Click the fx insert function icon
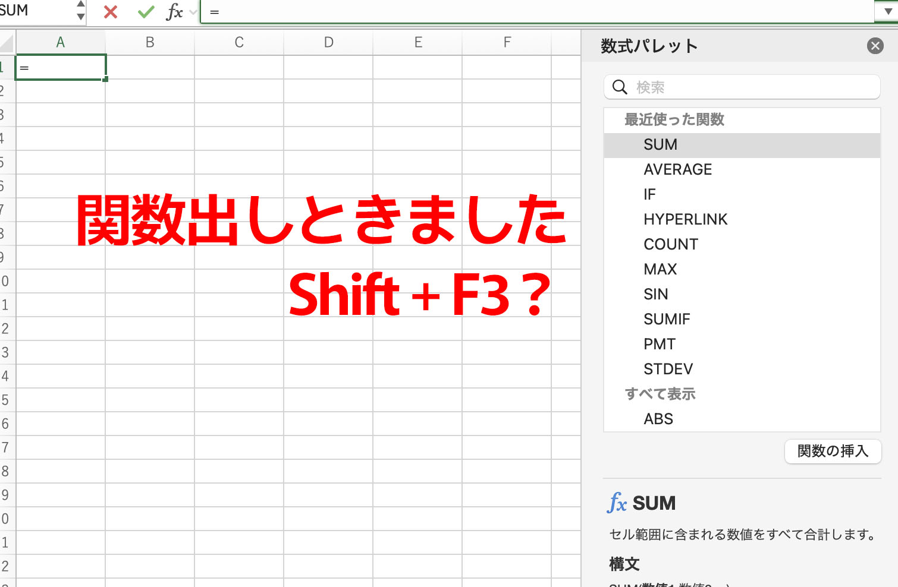This screenshot has width=898, height=587. (174, 12)
